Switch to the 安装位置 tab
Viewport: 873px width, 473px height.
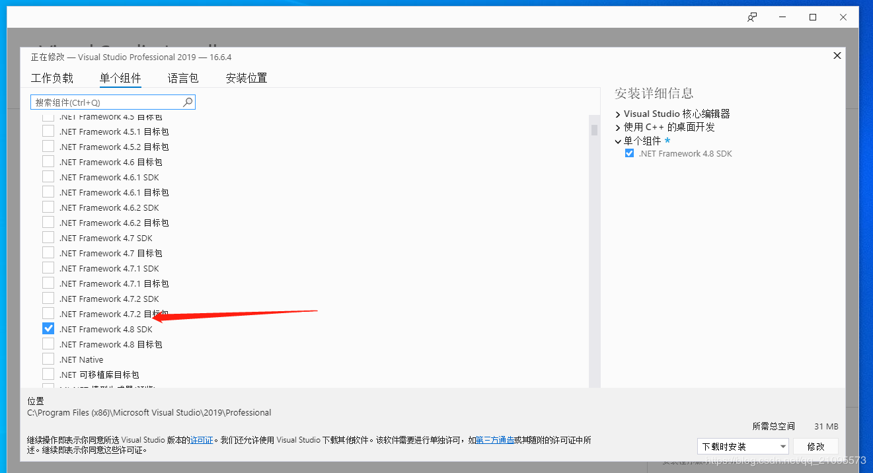245,78
